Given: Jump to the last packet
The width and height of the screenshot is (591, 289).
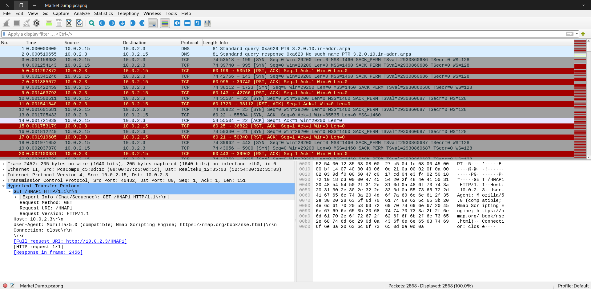Looking at the screenshot, I should click(x=142, y=23).
